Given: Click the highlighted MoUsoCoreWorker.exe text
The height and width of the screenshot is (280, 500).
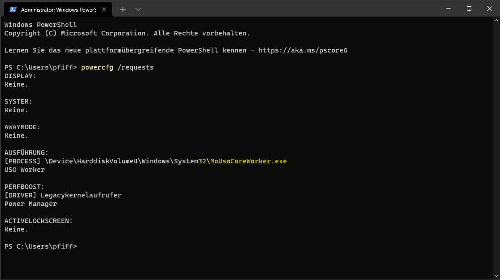Looking at the screenshot, I should pos(248,161).
